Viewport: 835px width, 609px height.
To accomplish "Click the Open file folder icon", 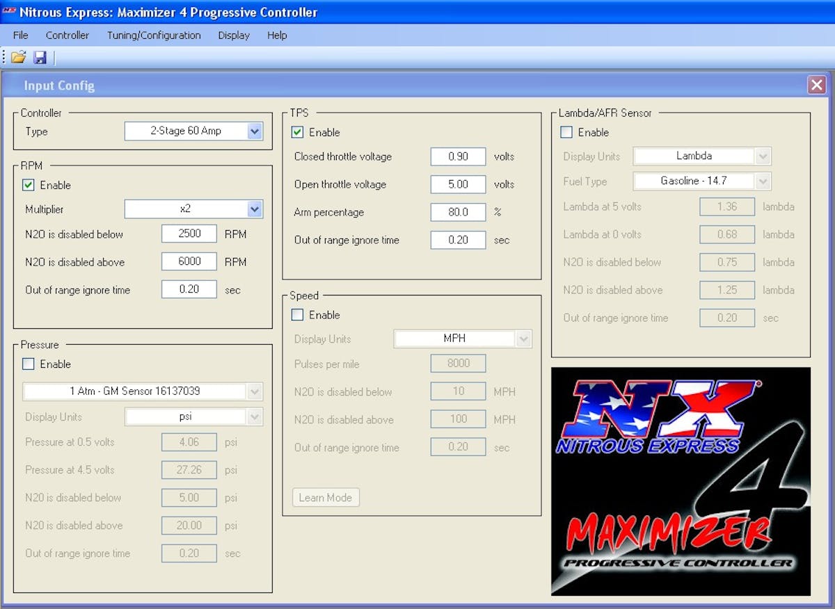I will 18,58.
